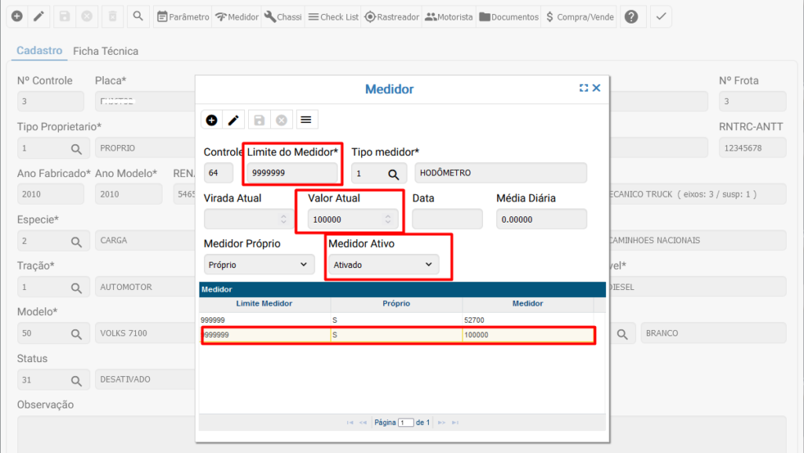Click the Valor Atual spinner arrows
This screenshot has width=804, height=453.
pyautogui.click(x=387, y=219)
